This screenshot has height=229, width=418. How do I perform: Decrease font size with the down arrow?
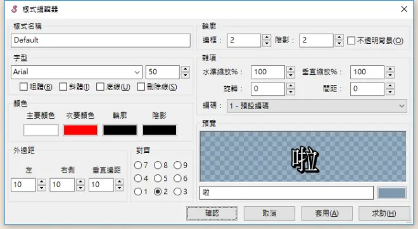click(186, 75)
